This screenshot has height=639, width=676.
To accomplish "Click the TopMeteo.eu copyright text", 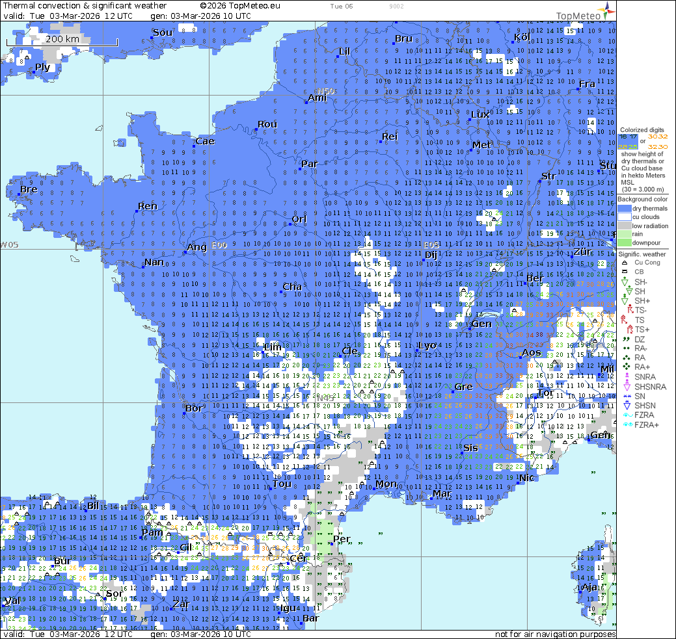I will (240, 5).
